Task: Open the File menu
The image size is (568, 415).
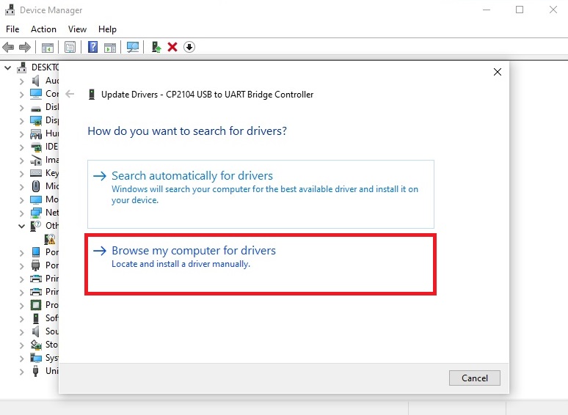Action: [12, 29]
